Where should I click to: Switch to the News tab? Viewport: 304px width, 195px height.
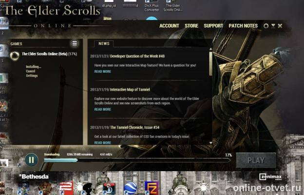pos(104,43)
